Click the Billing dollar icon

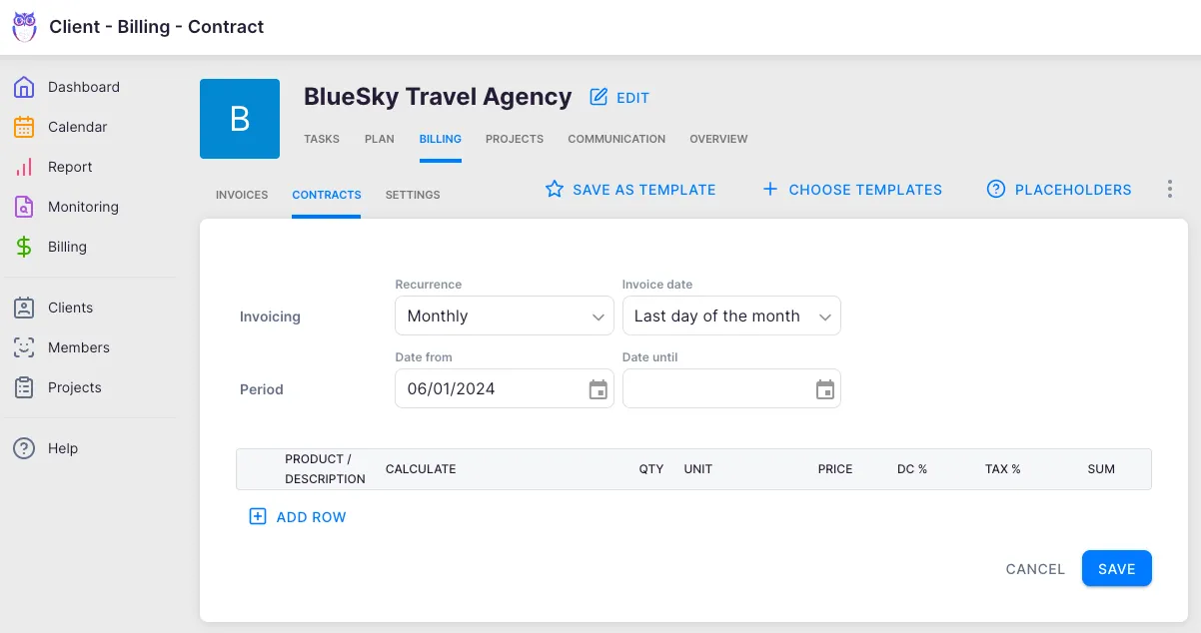24,247
